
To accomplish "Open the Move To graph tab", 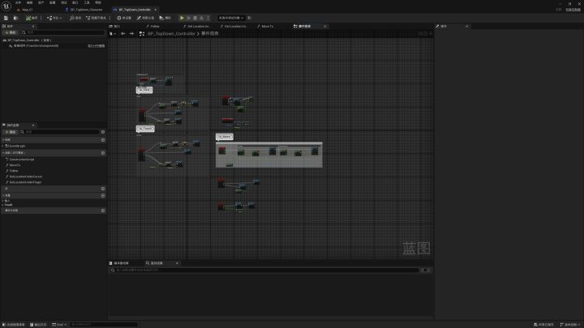I will click(x=267, y=27).
